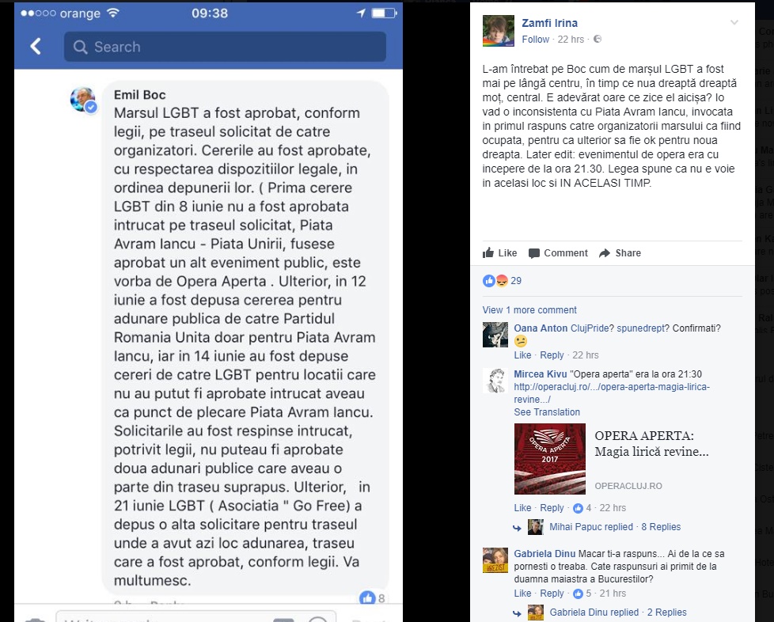774x622 pixels.
Task: Click the public globe privacy icon
Action: point(598,39)
